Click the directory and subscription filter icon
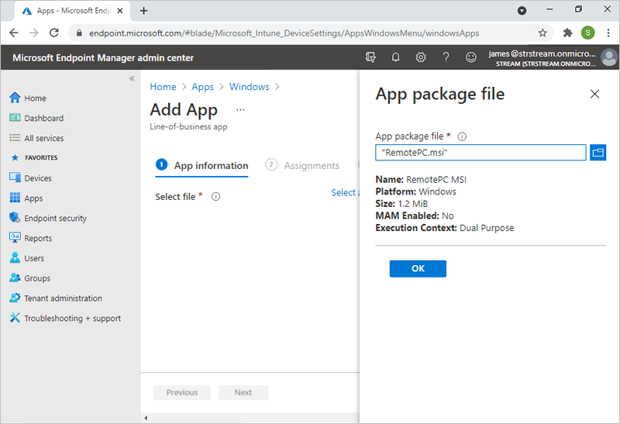The width and height of the screenshot is (620, 424). click(370, 57)
